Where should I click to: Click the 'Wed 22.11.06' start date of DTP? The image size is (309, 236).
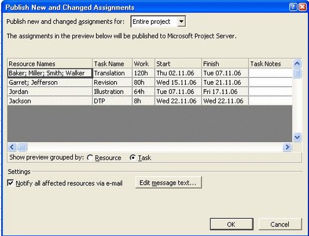tap(178, 101)
